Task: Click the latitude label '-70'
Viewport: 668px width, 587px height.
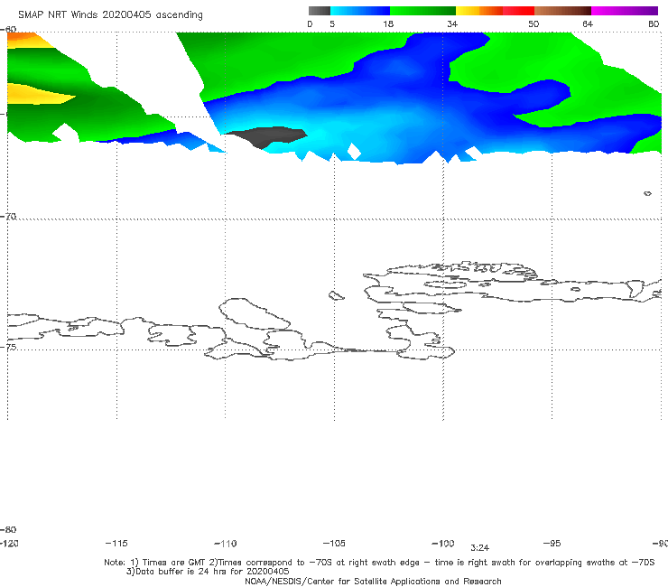Action: (8, 217)
